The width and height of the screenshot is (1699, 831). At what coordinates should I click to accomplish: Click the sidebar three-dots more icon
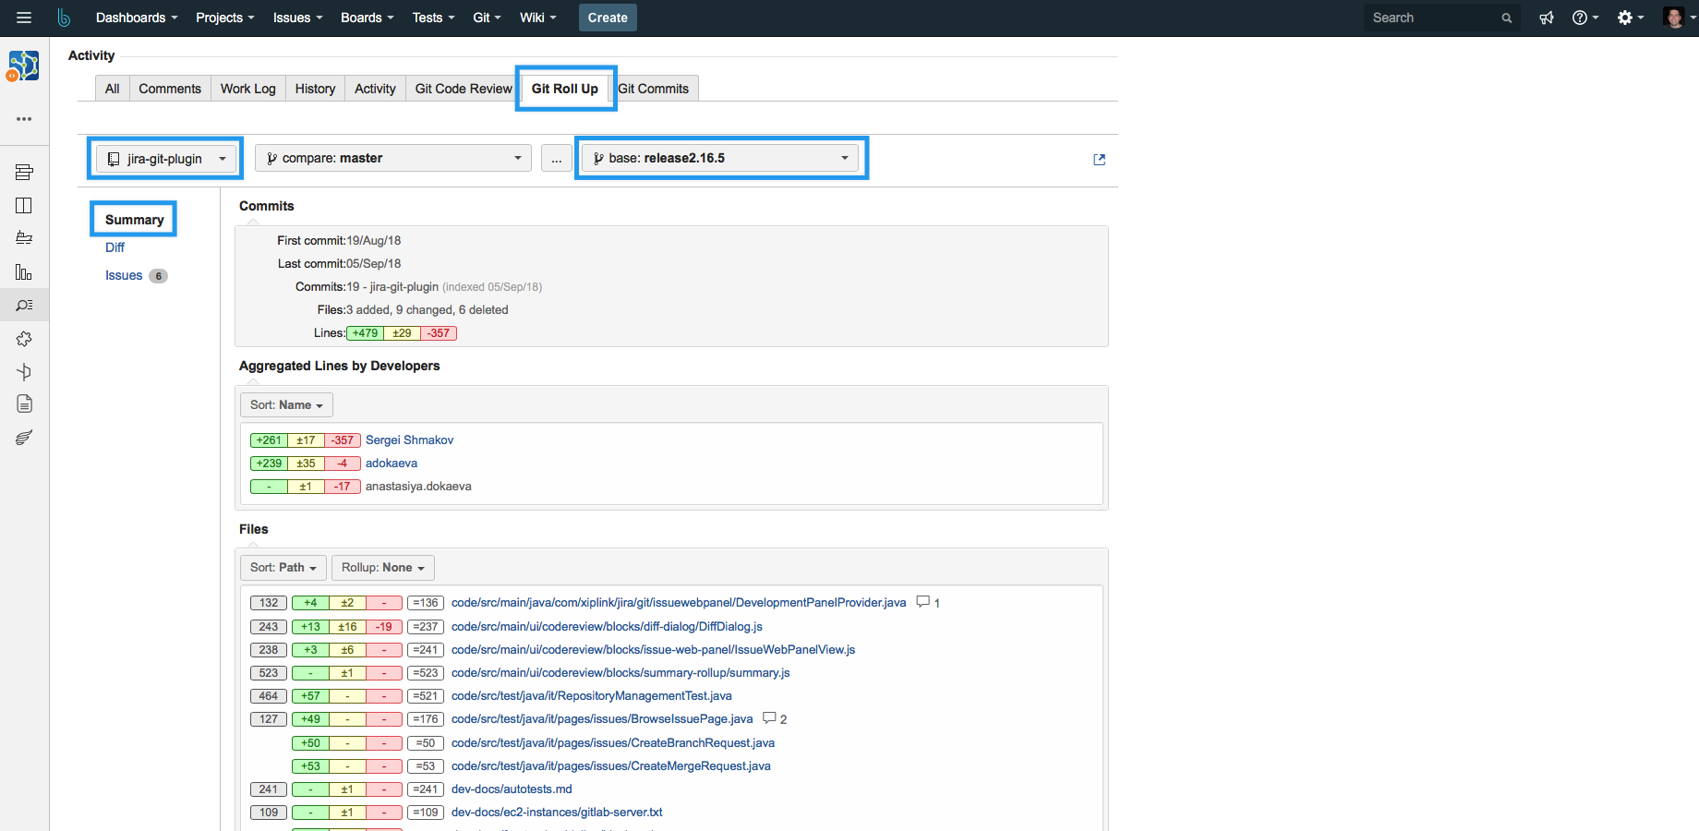[x=24, y=119]
